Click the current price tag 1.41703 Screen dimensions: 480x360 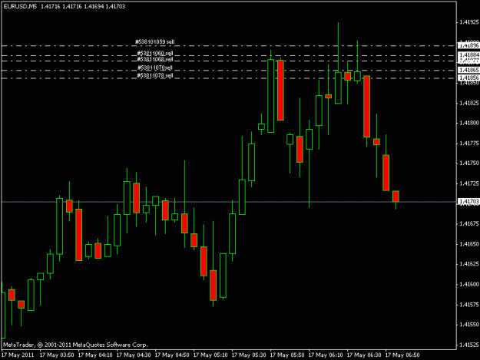pos(468,201)
